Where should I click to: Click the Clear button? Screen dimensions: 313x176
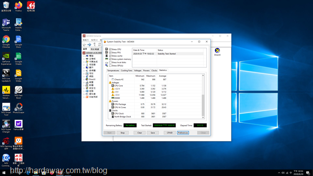139,132
